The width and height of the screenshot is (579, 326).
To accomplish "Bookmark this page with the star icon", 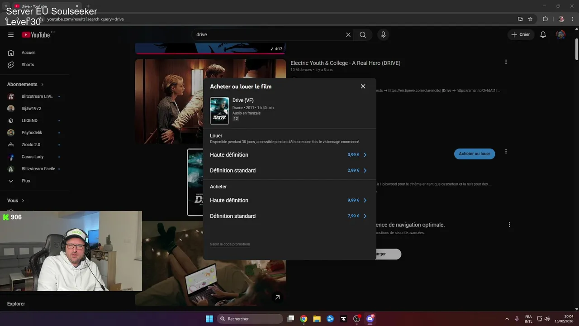I will (530, 19).
